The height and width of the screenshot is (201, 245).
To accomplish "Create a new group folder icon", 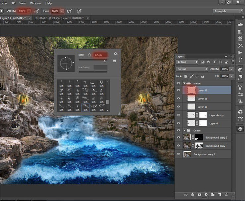I will (x=213, y=194).
